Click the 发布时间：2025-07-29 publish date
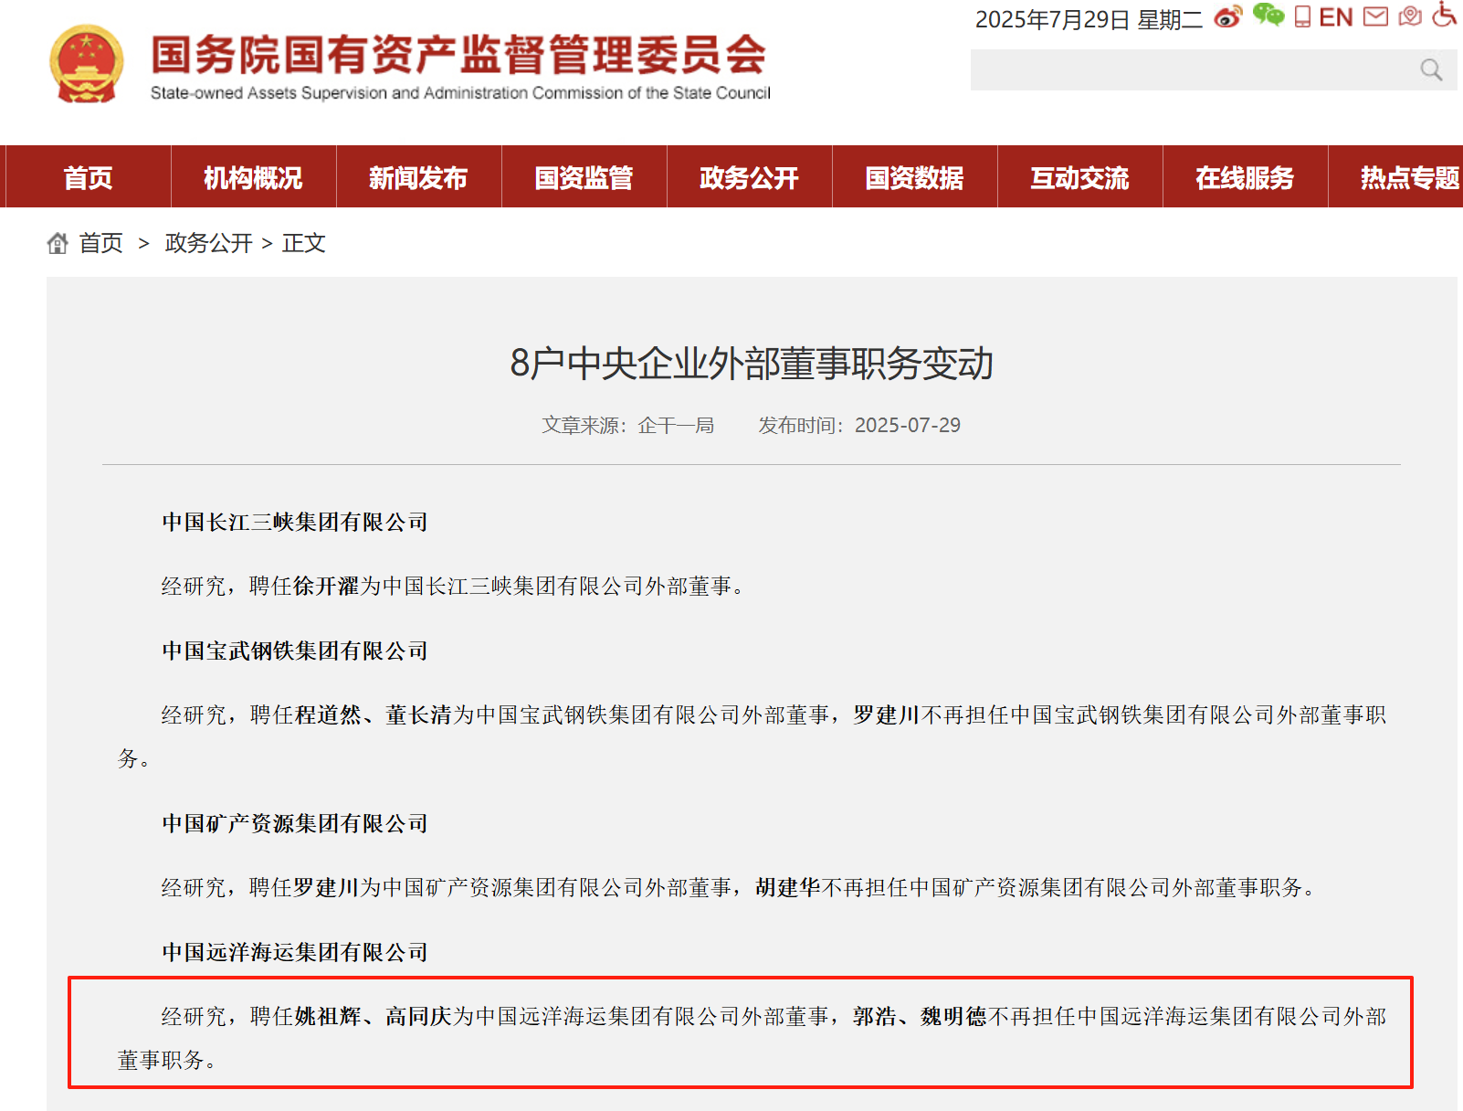The width and height of the screenshot is (1463, 1111). click(x=859, y=425)
